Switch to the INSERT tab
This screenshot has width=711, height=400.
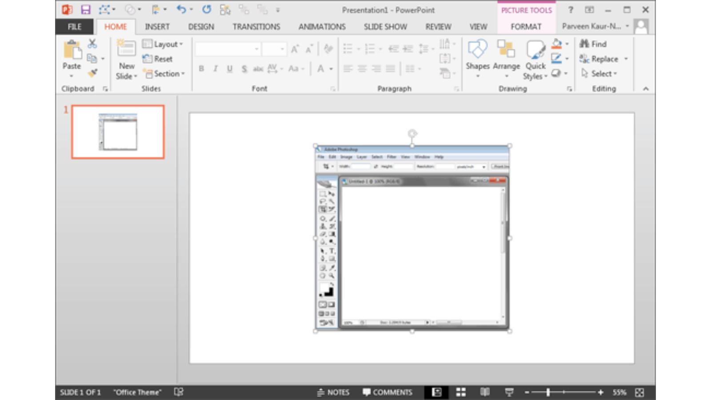pos(157,27)
